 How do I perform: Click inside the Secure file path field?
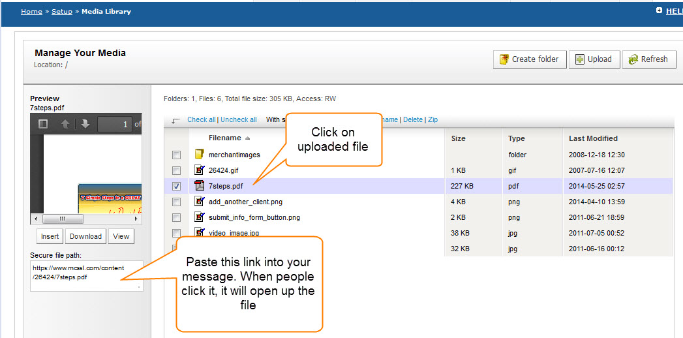(x=85, y=275)
